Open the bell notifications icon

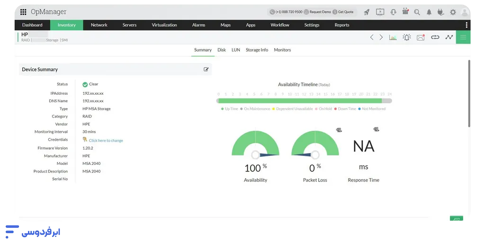[x=429, y=12]
